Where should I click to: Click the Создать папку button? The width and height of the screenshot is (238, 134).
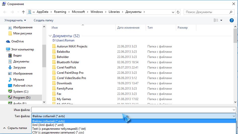pyautogui.click(x=44, y=20)
